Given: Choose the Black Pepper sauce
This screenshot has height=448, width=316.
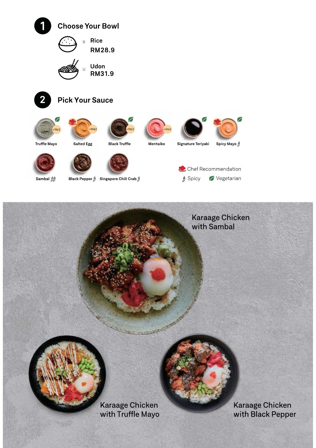Looking at the screenshot, I should [x=82, y=163].
